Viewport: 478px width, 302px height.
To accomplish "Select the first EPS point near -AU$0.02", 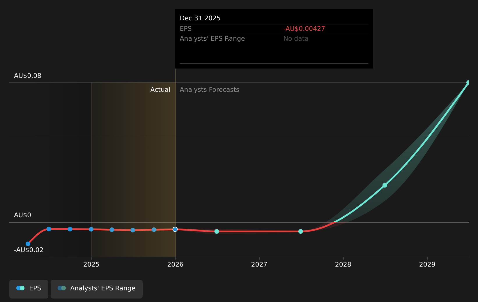I will pyautogui.click(x=28, y=244).
